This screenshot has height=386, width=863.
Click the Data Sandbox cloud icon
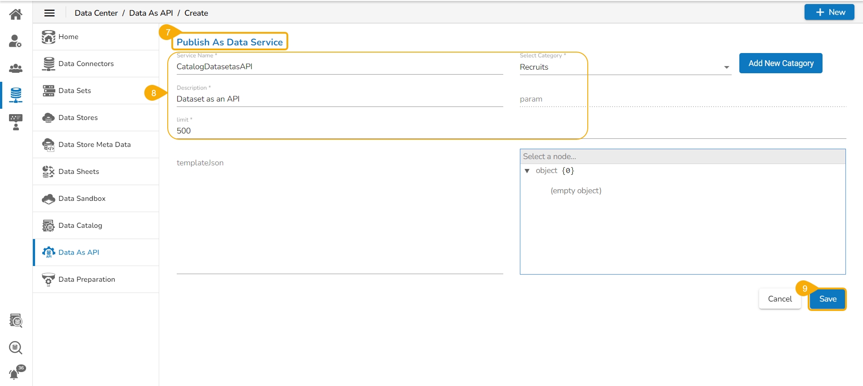click(49, 199)
